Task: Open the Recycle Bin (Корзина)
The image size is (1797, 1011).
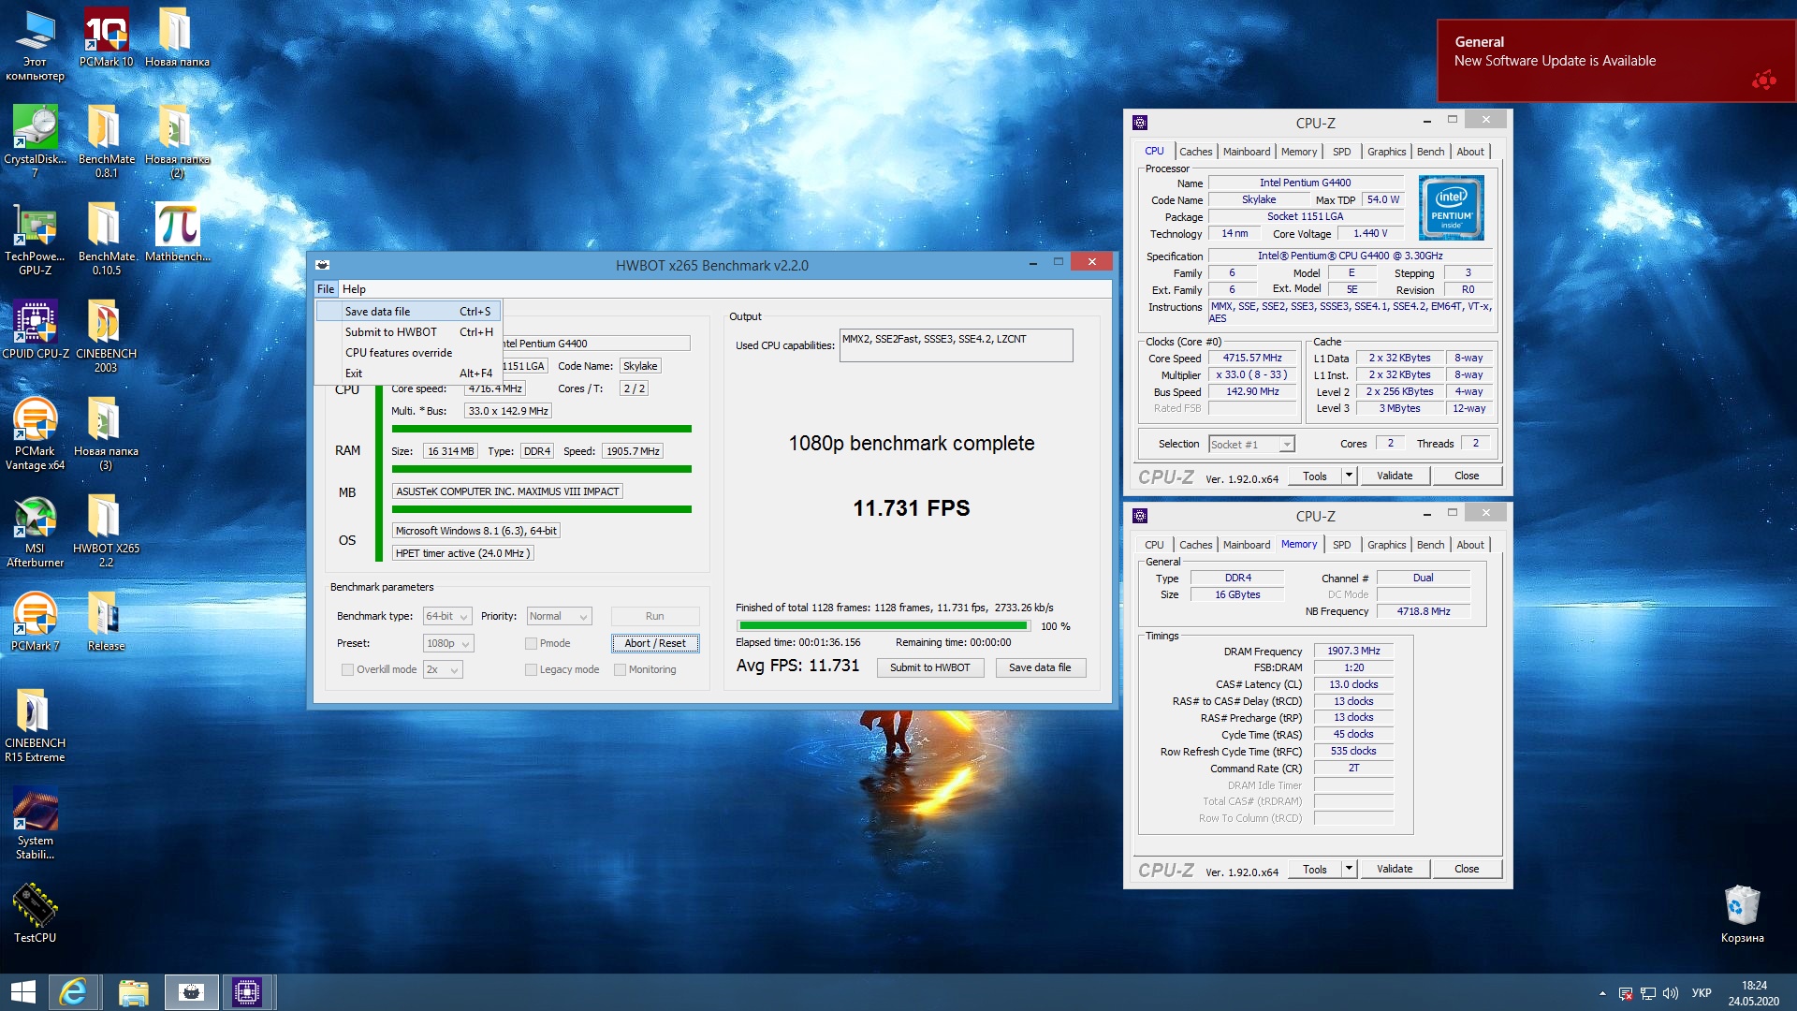Action: 1742,913
